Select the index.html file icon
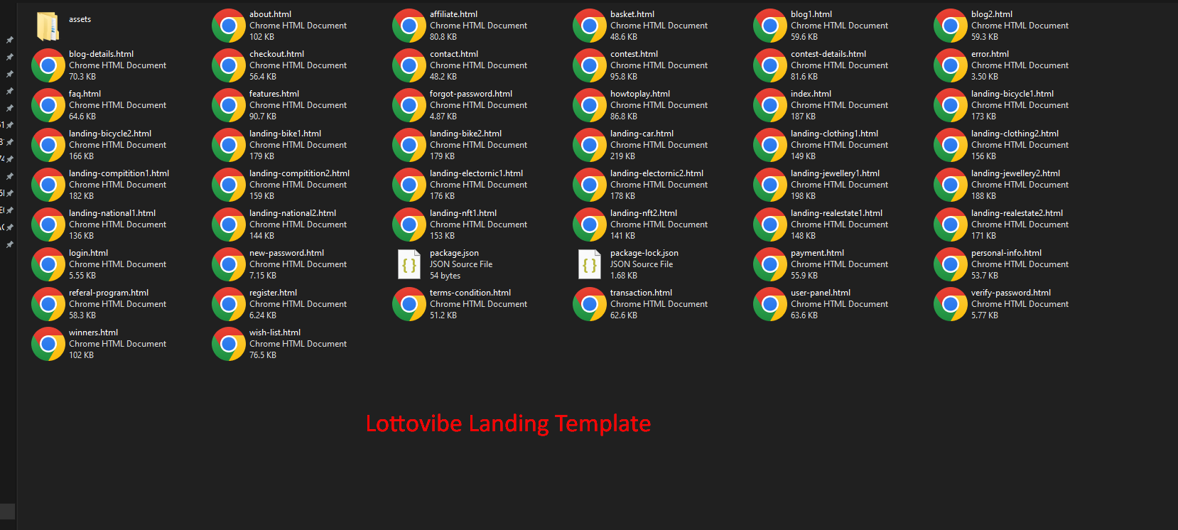Screen dimensions: 1178x530 770,105
